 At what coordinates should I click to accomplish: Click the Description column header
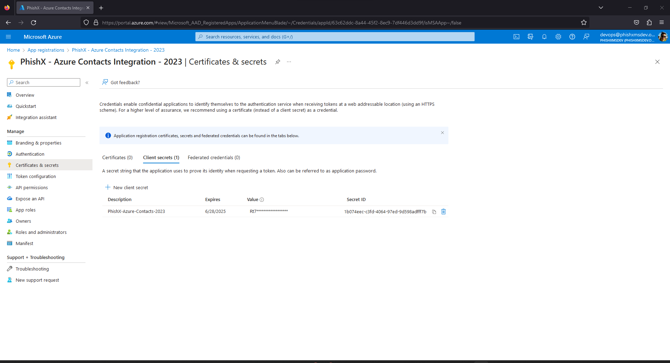point(120,200)
